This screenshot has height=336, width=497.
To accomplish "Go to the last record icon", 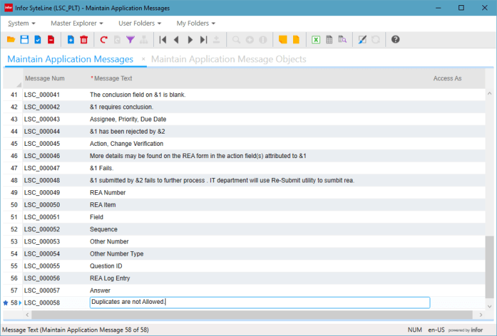I will click(x=203, y=40).
